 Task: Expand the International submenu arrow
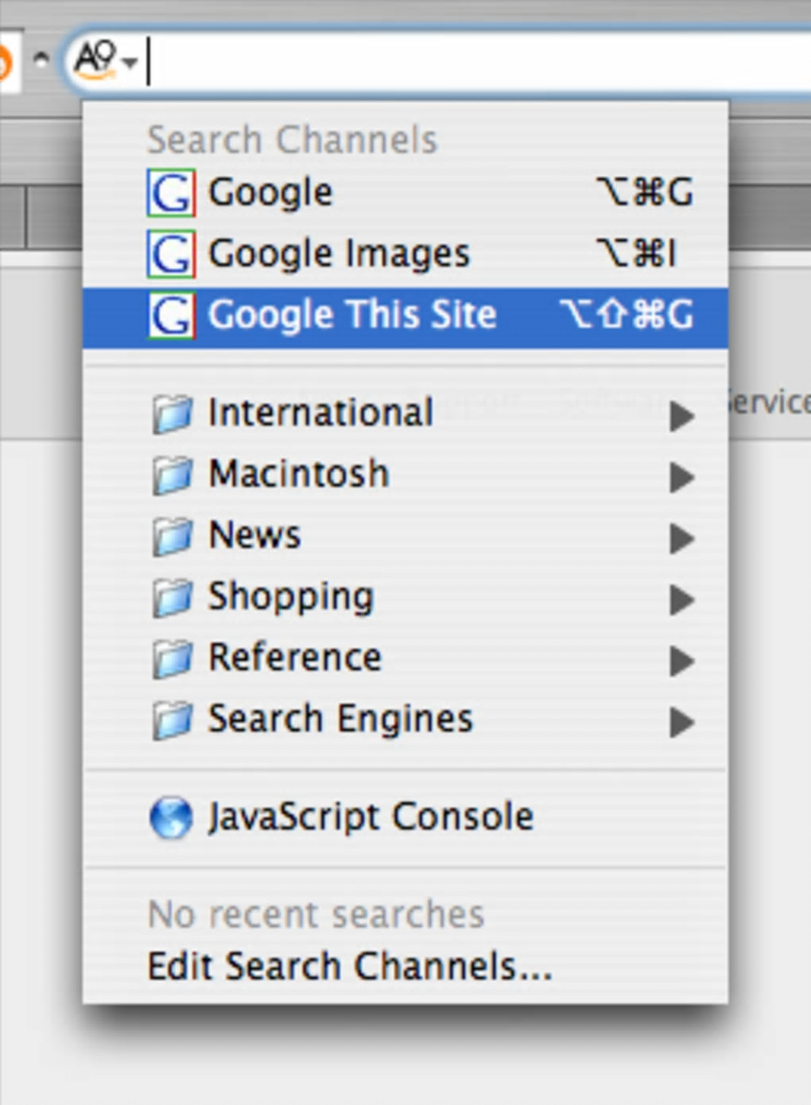pyautogui.click(x=681, y=416)
